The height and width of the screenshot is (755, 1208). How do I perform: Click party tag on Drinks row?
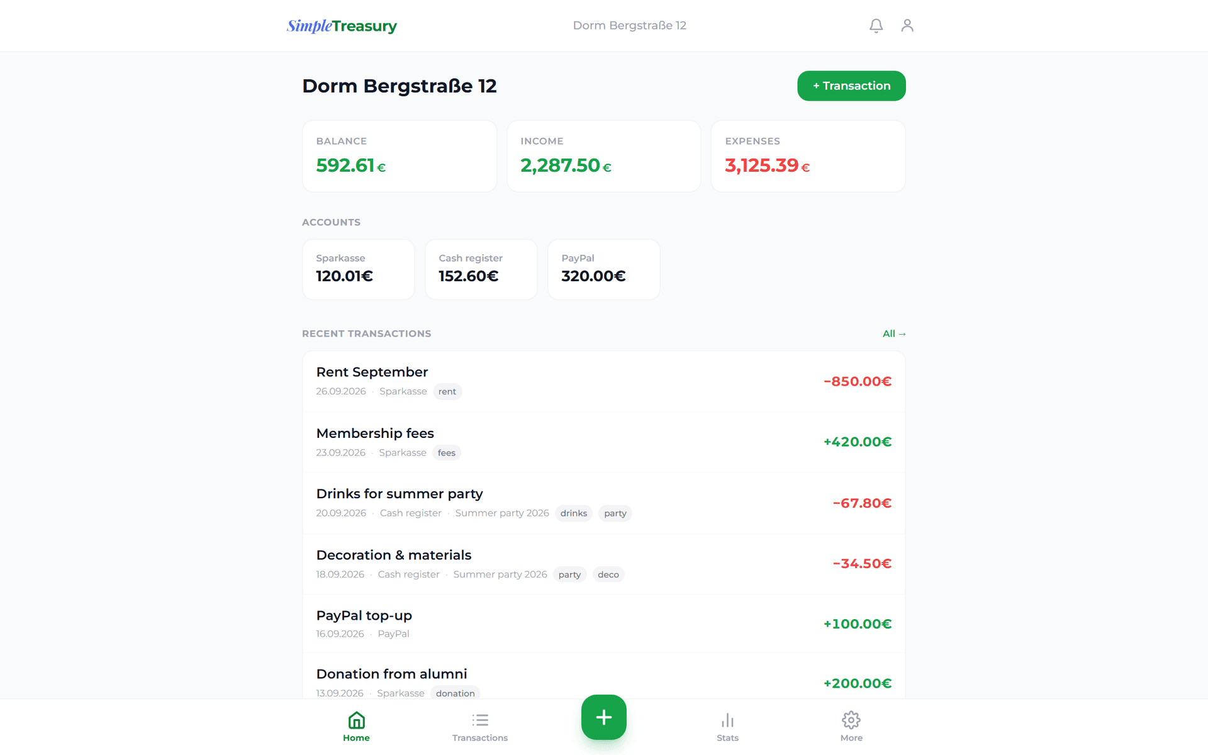tap(615, 513)
